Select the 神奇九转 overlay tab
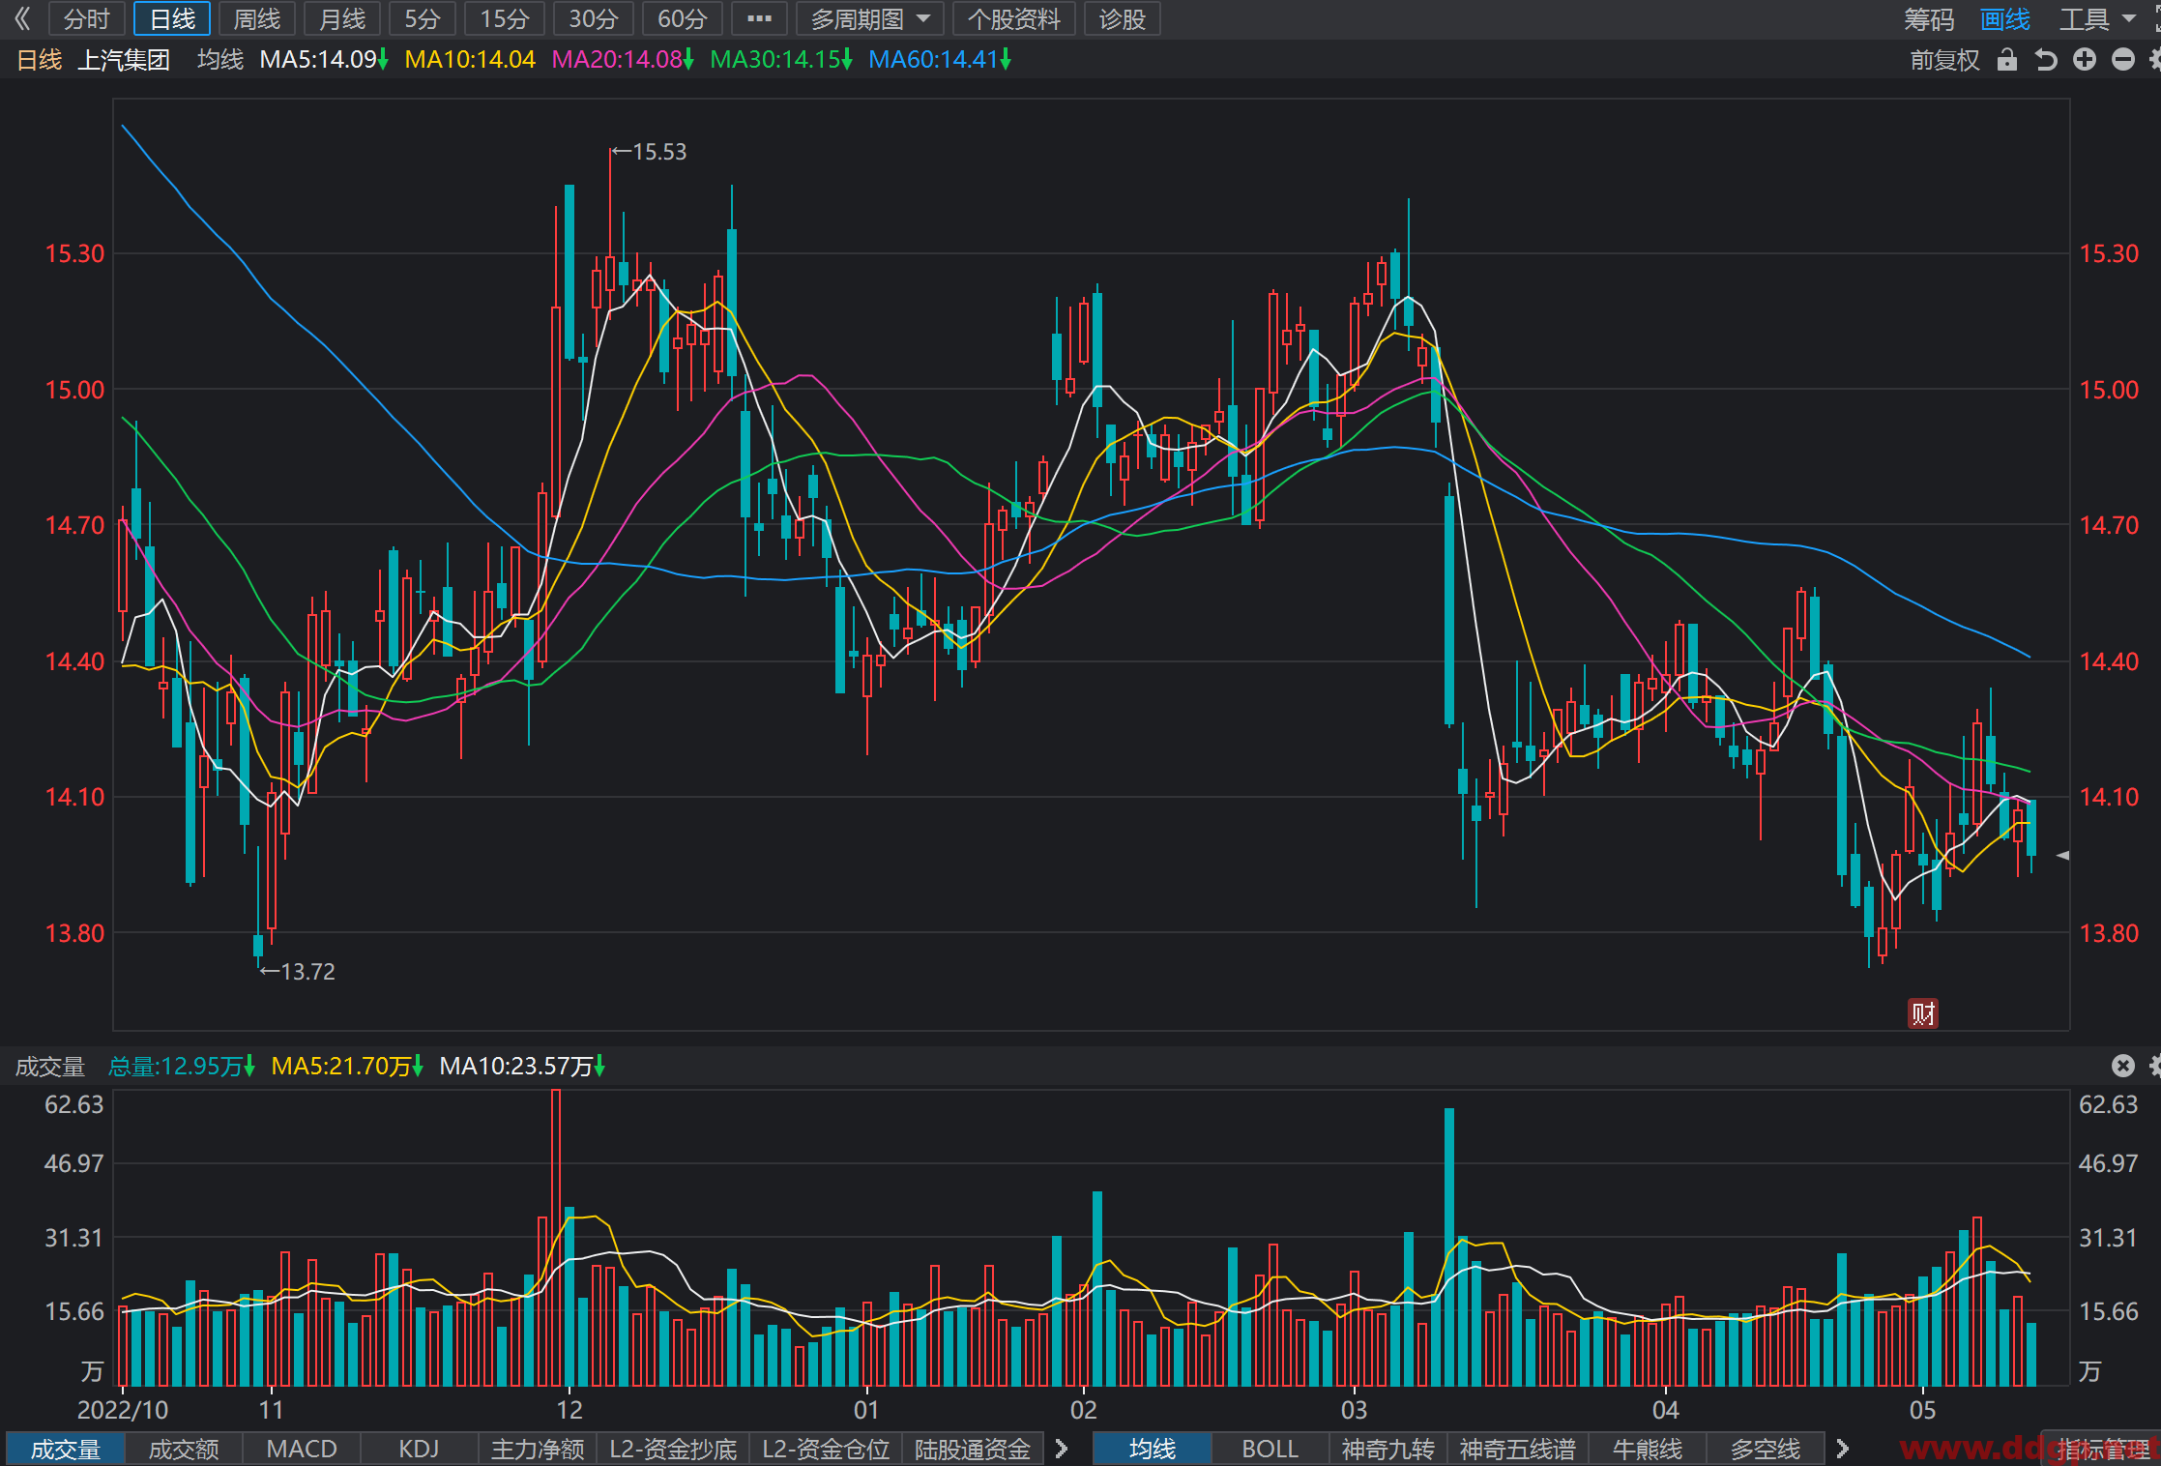 pyautogui.click(x=1387, y=1449)
